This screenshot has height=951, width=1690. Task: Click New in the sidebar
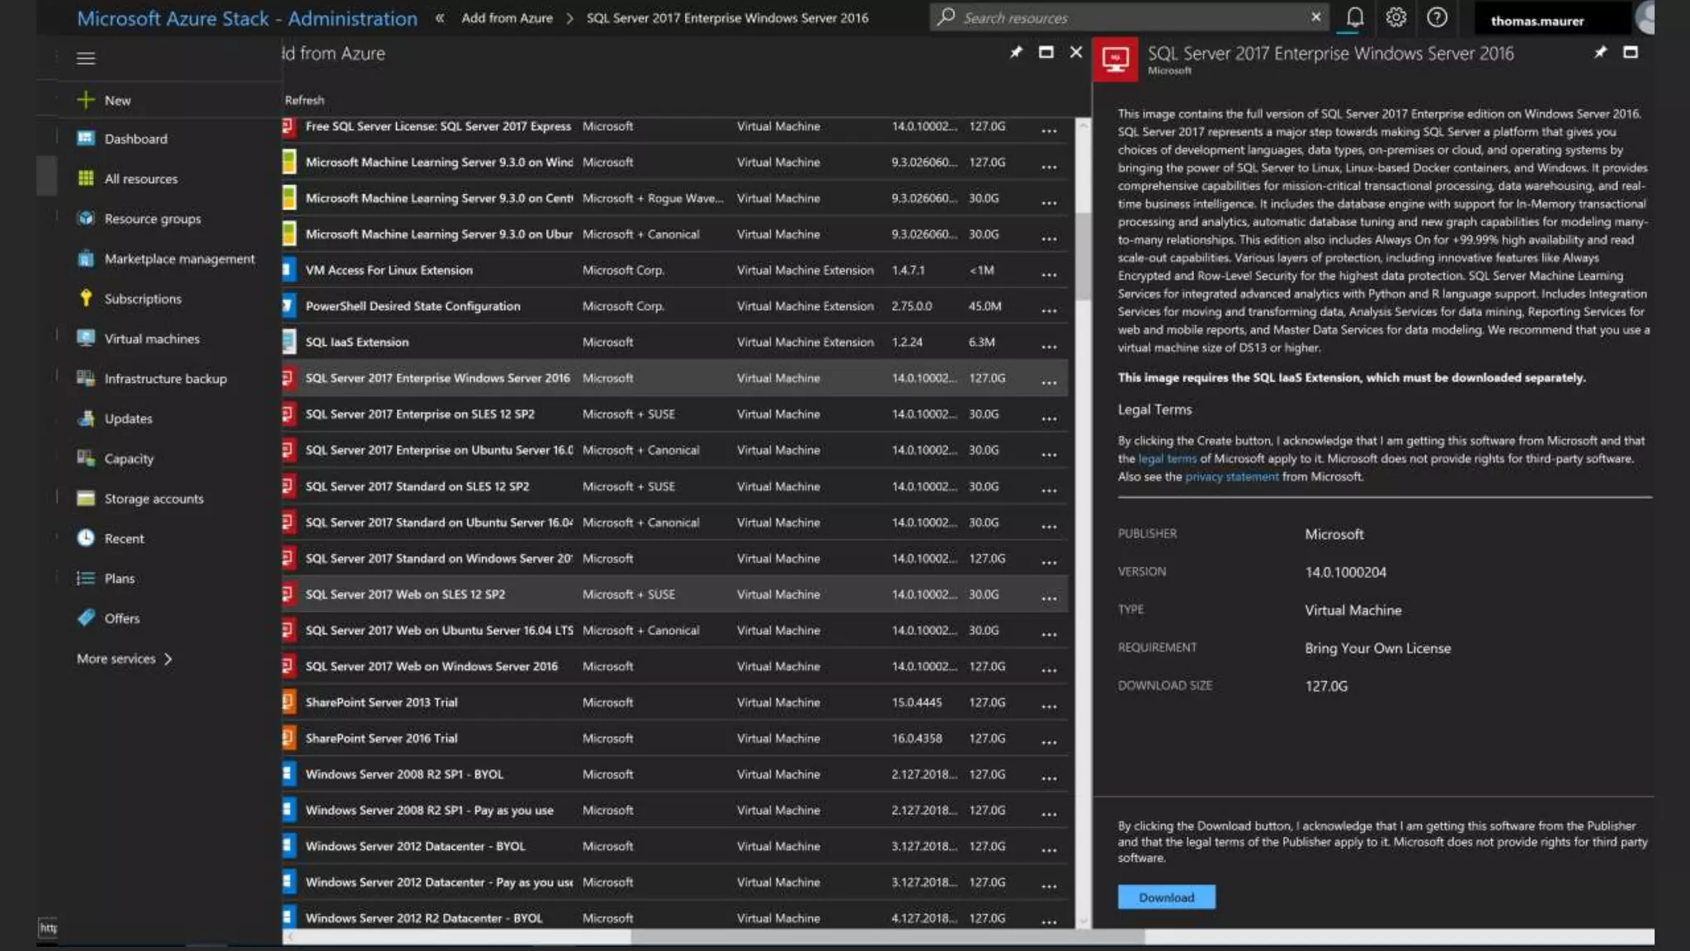117,100
